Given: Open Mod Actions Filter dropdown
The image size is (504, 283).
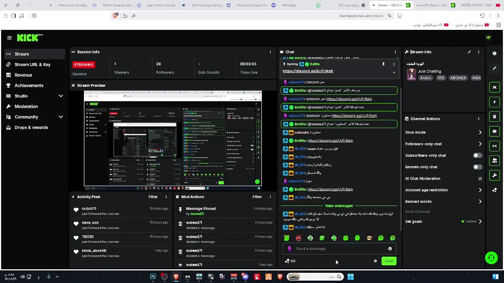Looking at the screenshot, I should point(257,197).
